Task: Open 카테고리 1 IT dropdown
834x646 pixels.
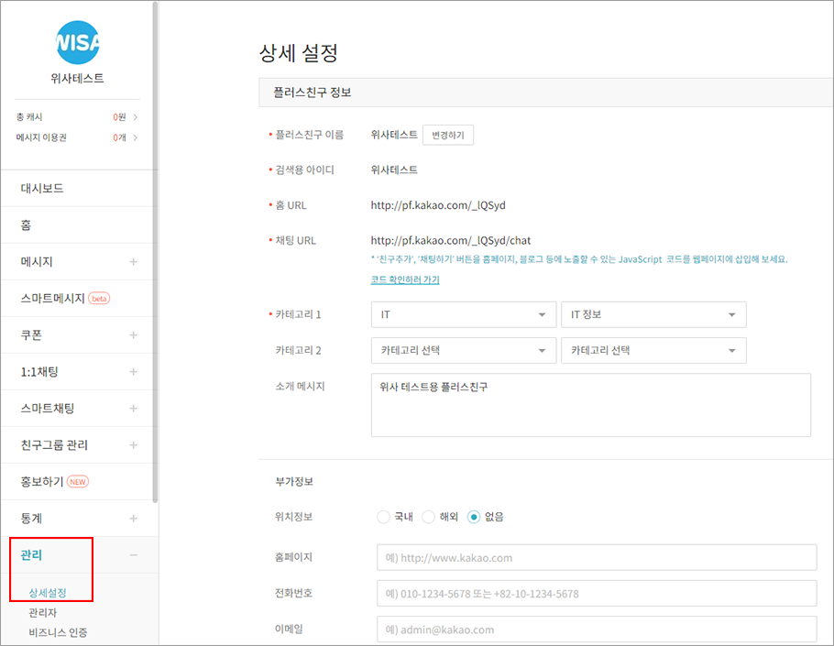Action: tap(463, 315)
